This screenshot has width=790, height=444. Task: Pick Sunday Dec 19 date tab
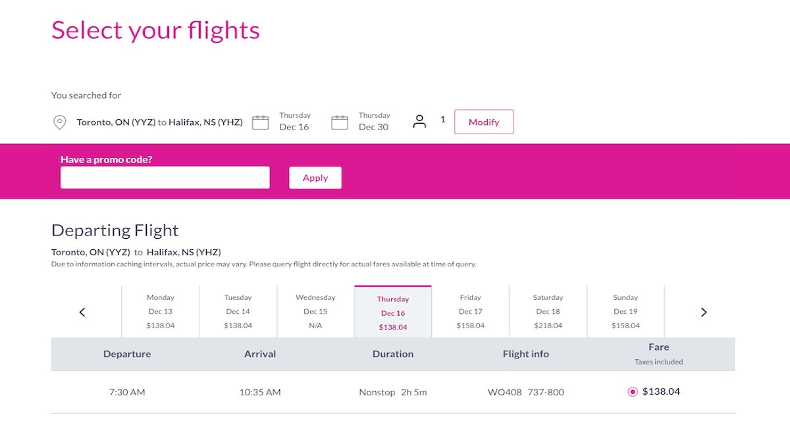(625, 312)
